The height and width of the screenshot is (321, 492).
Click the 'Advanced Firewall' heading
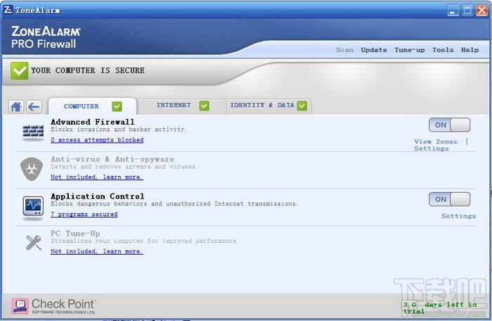(x=93, y=122)
